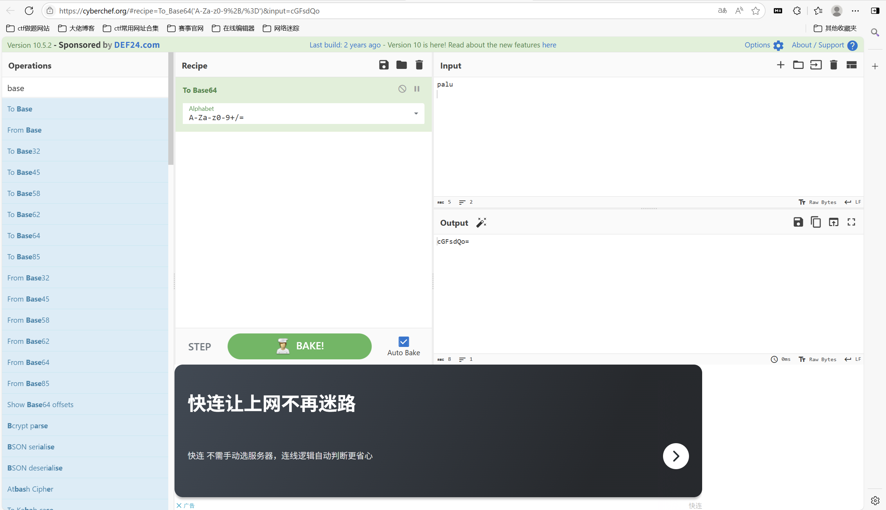
Task: Toggle the Auto Bake checkbox
Action: [403, 341]
